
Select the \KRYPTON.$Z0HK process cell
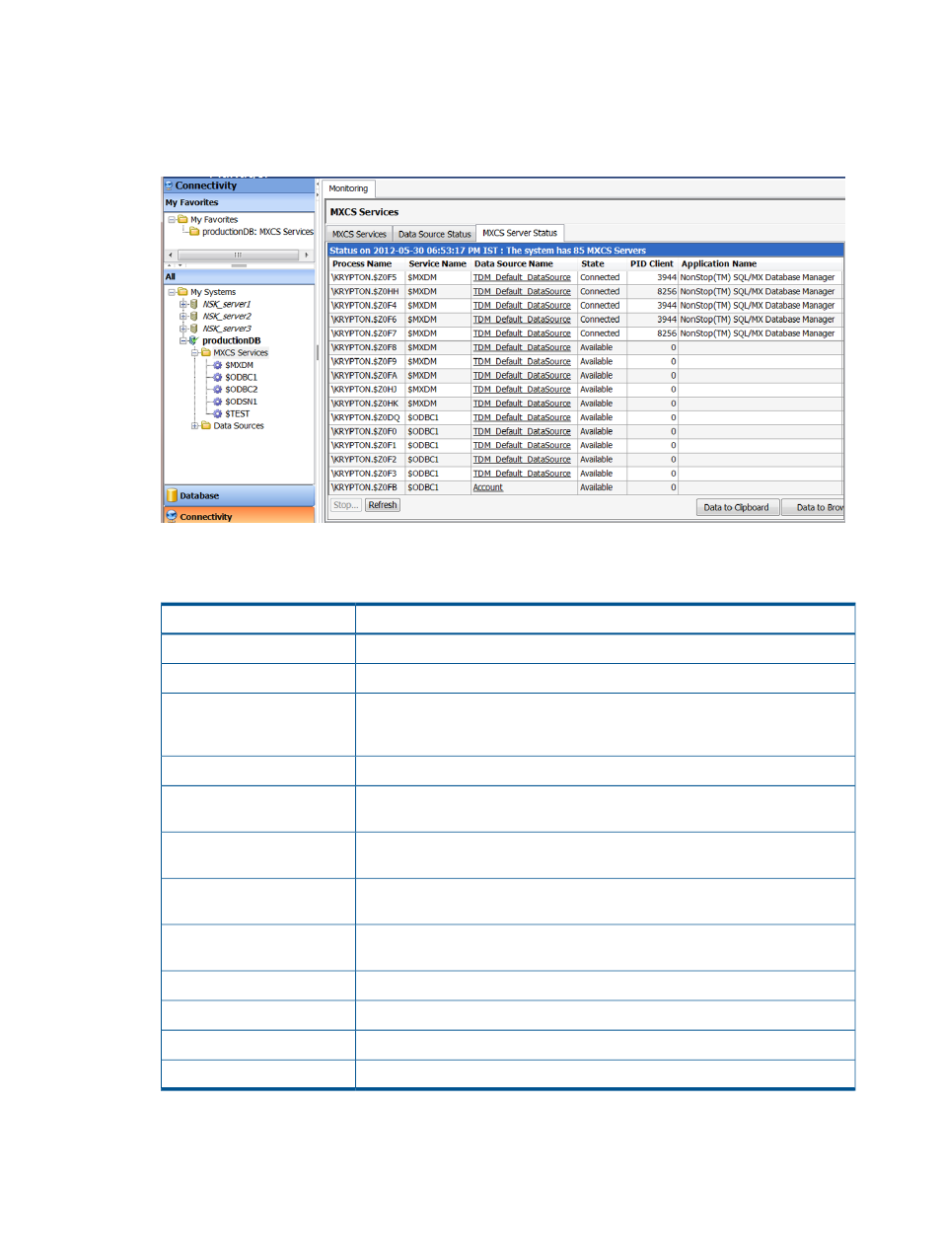(365, 404)
